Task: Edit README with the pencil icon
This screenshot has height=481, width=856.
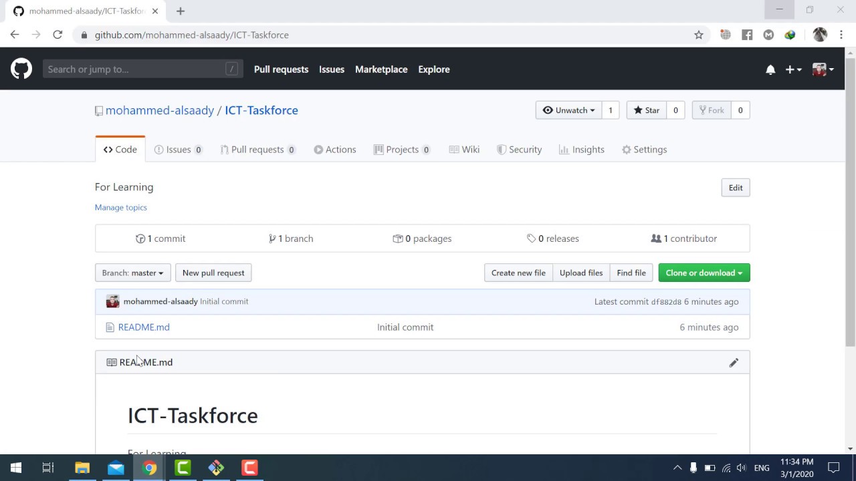Action: pos(734,362)
